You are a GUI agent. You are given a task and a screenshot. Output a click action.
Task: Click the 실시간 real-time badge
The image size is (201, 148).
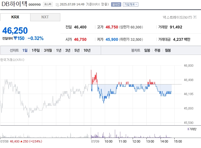[116, 5]
